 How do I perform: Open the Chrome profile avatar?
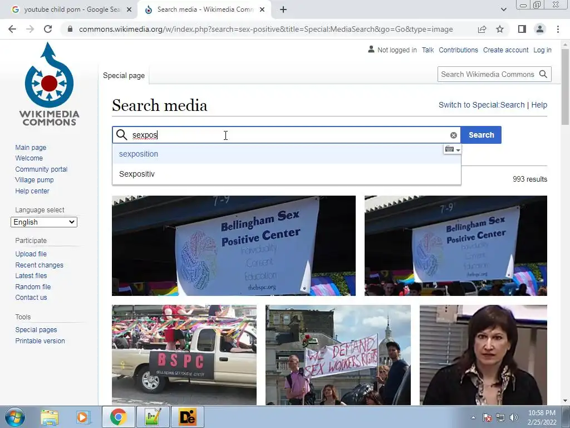pos(540,29)
